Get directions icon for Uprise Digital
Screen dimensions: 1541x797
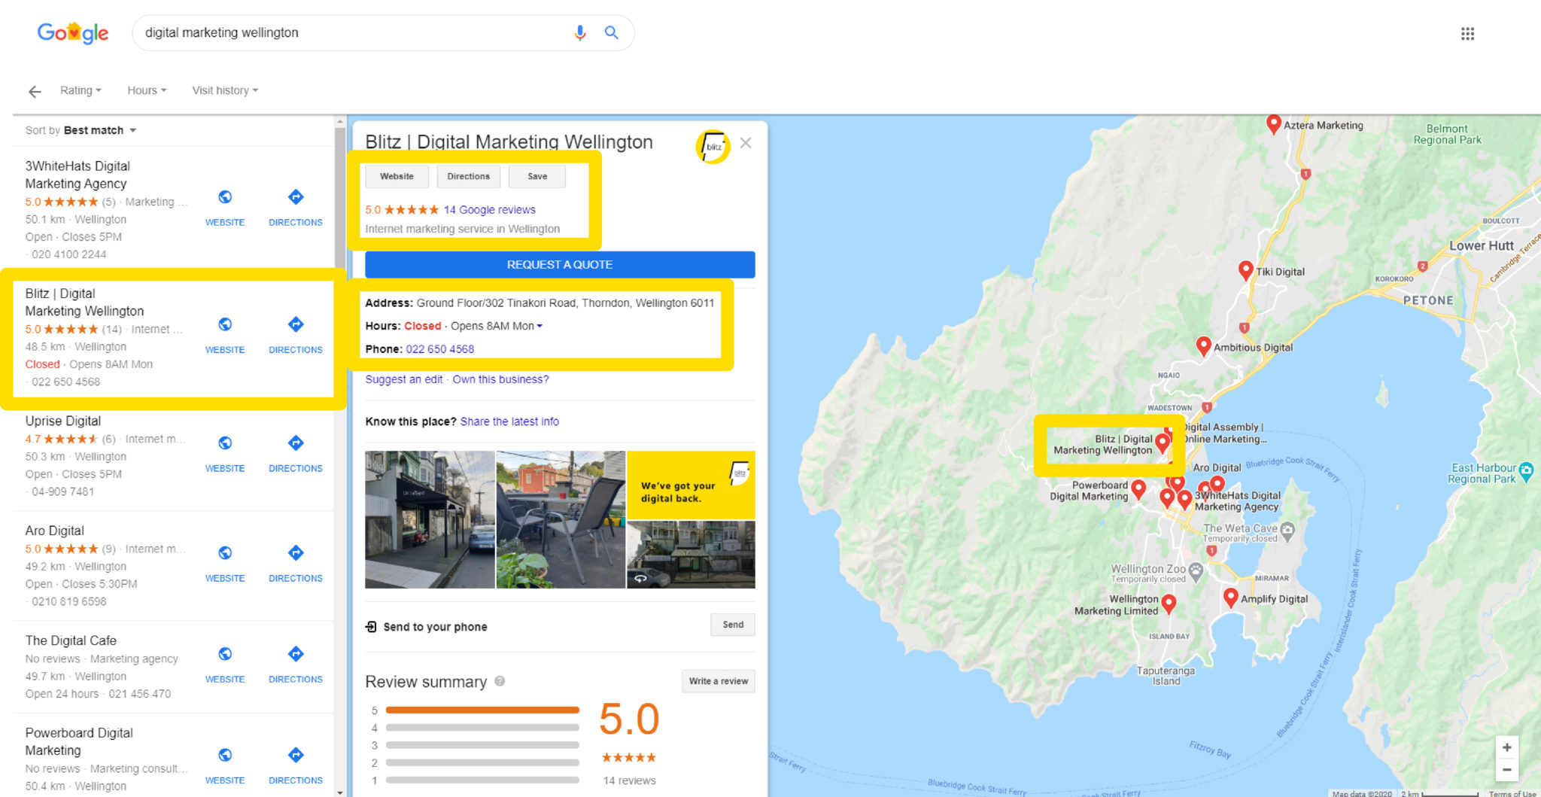pos(296,443)
